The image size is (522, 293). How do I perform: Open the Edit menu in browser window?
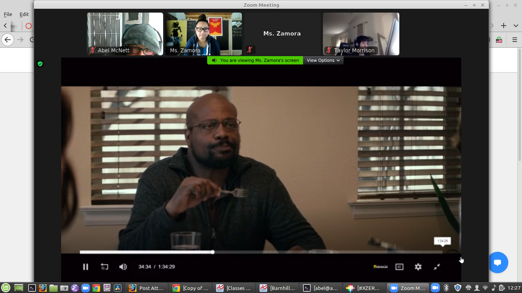click(x=24, y=14)
